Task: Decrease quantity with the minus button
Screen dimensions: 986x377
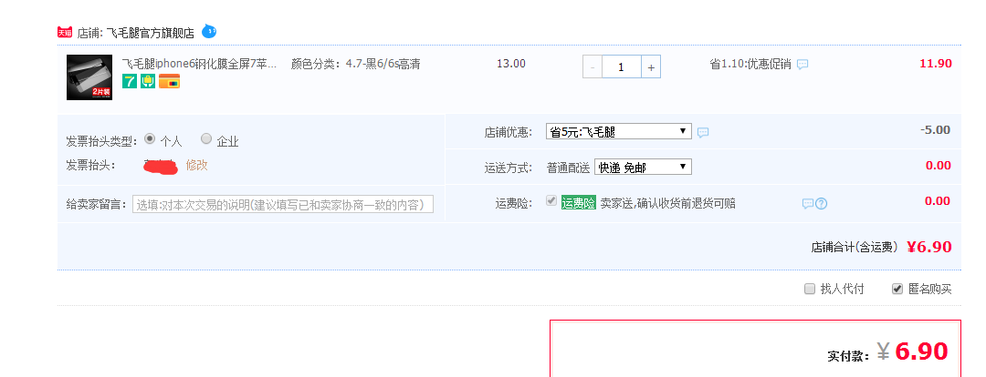Action: (593, 67)
